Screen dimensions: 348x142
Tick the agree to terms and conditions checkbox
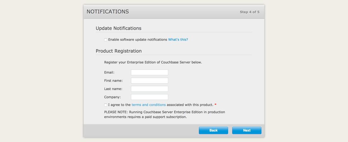point(106,105)
